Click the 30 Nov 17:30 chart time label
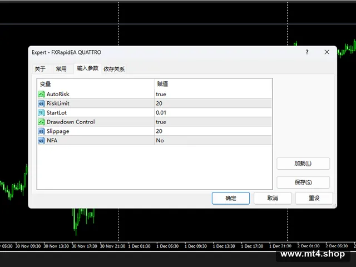Screen dimensions: 356x267 click(x=84, y=246)
